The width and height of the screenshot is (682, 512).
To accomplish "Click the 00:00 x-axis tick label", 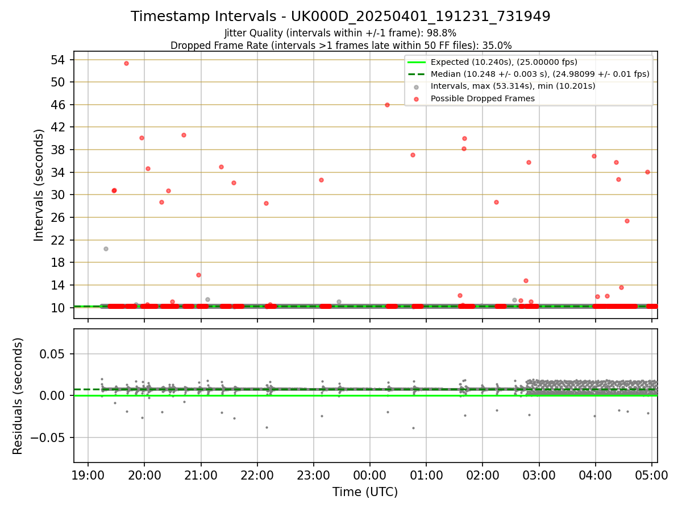I will [x=370, y=475].
